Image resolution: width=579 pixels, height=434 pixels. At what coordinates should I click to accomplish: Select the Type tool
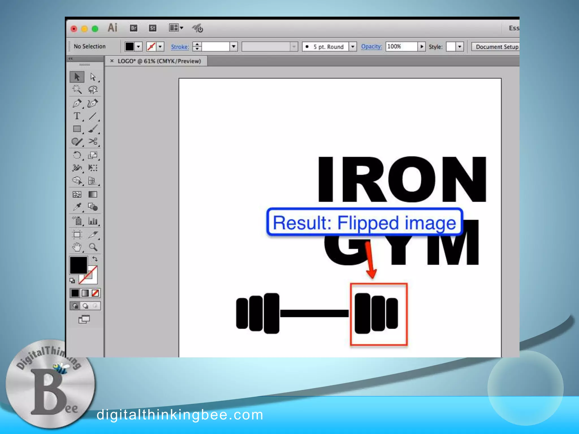click(77, 116)
